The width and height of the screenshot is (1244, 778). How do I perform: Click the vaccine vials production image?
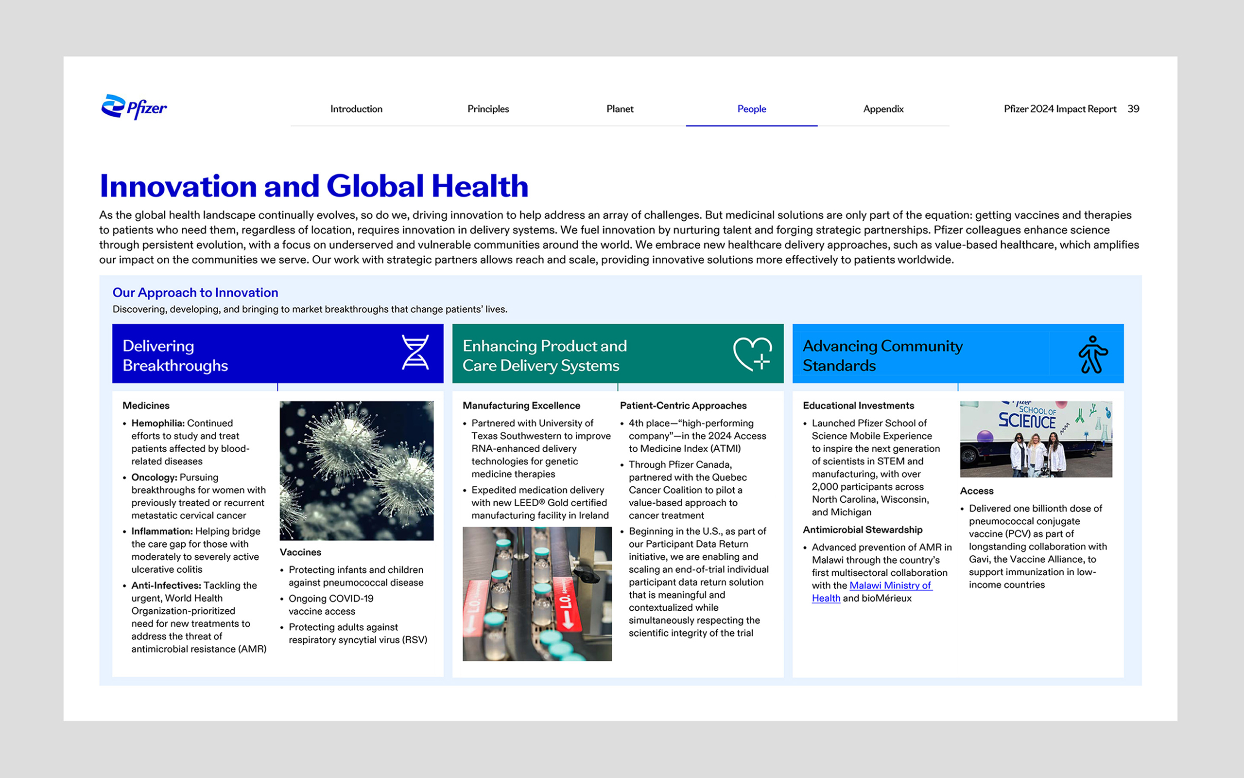coord(536,594)
